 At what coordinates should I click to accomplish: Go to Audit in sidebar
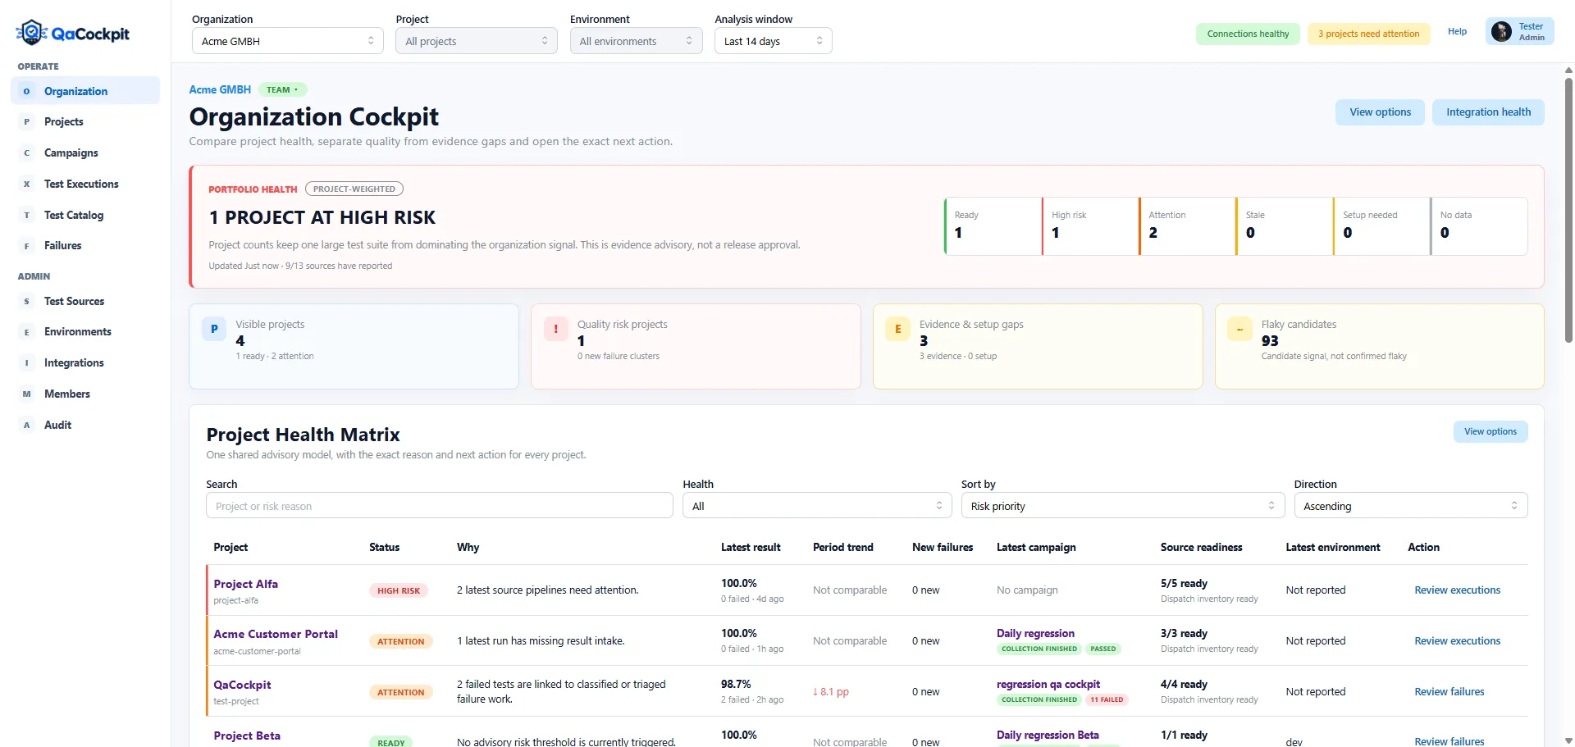coord(85,425)
